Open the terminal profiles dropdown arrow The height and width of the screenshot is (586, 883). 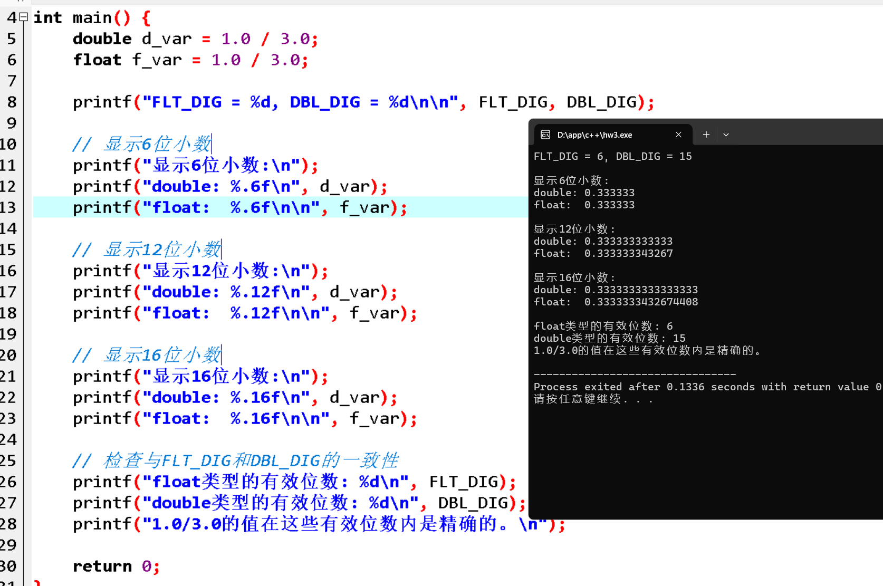pyautogui.click(x=726, y=135)
